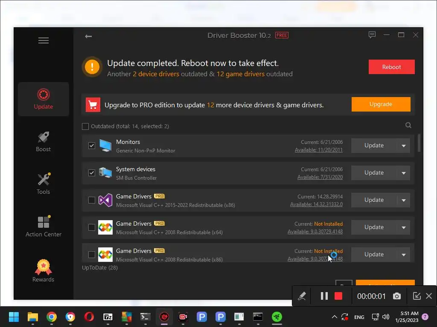Open the Rewards section
Viewport: 437px width, 327px height.
click(x=44, y=271)
